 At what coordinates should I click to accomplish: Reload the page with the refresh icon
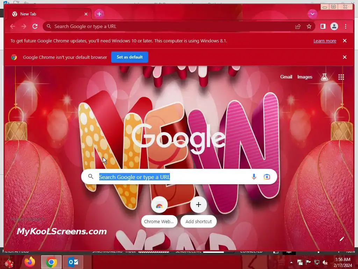[x=35, y=26]
